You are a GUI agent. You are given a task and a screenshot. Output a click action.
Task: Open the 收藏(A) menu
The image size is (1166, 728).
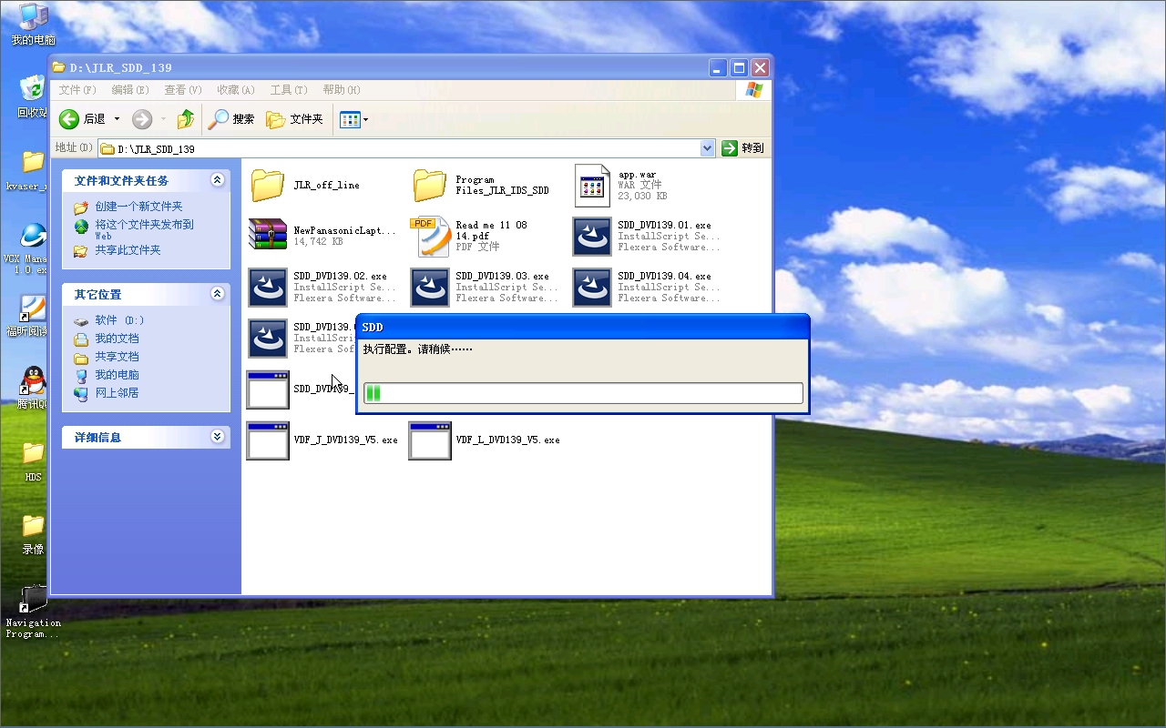(235, 90)
